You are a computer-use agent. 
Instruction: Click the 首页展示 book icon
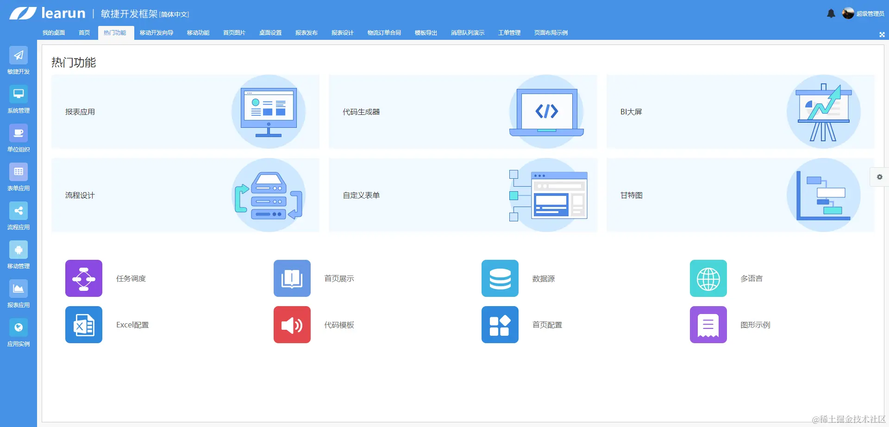pyautogui.click(x=292, y=278)
